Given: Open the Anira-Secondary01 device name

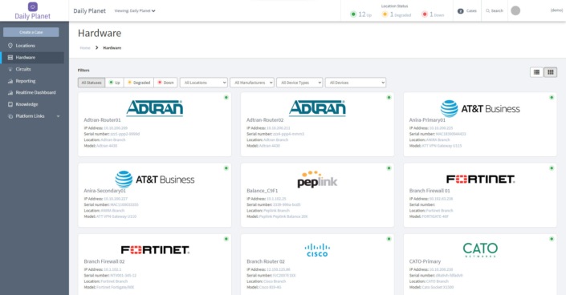Looking at the screenshot, I should 104,191.
